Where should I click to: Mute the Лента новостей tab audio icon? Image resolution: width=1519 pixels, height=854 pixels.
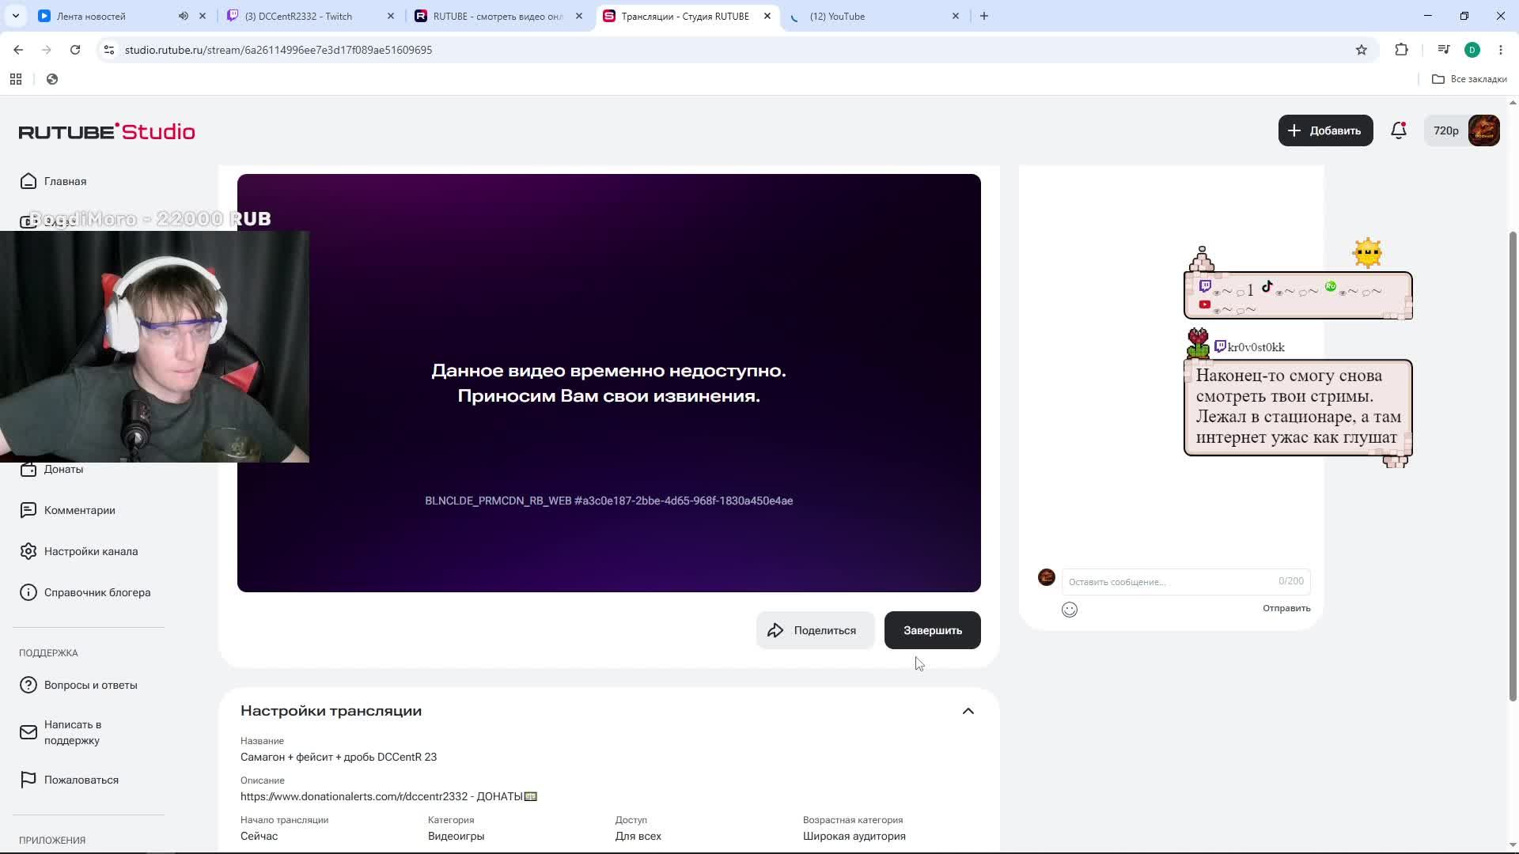click(184, 16)
